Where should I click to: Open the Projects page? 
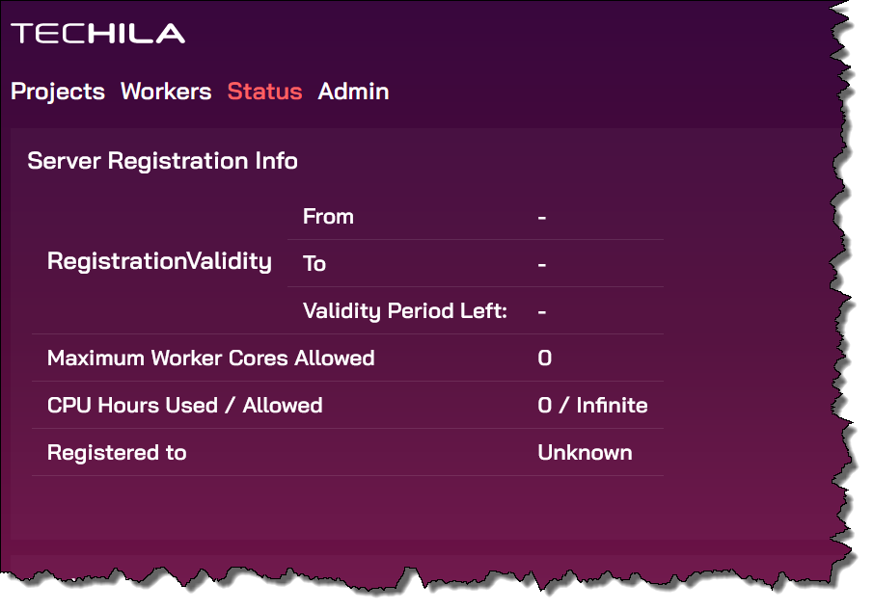58,92
